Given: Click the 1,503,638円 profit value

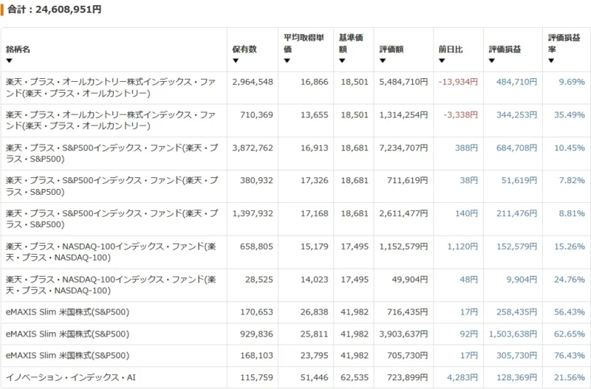Looking at the screenshot, I should (x=513, y=334).
